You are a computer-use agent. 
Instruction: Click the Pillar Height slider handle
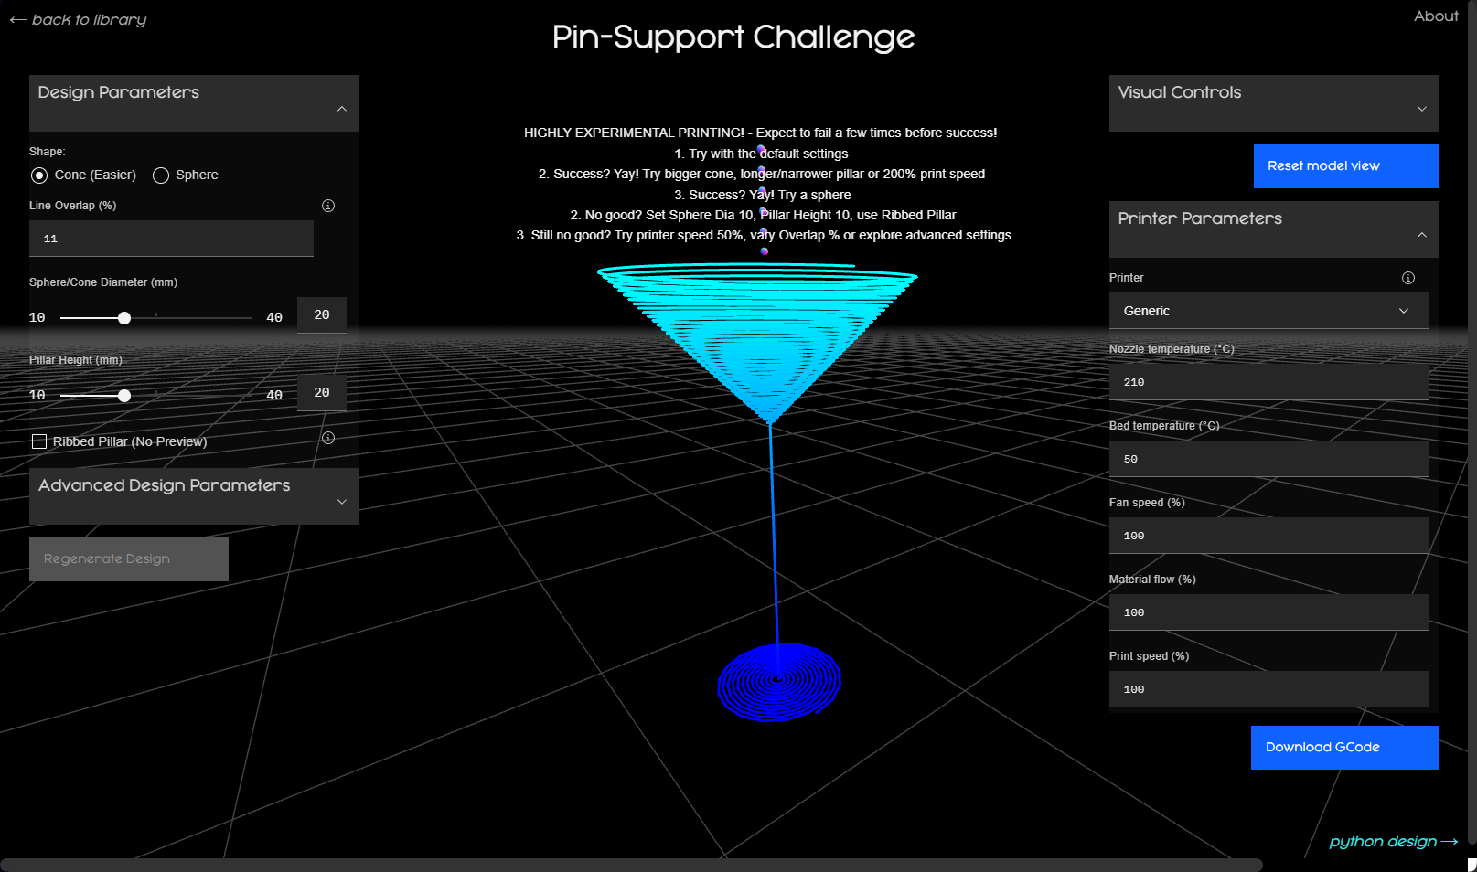[124, 396]
